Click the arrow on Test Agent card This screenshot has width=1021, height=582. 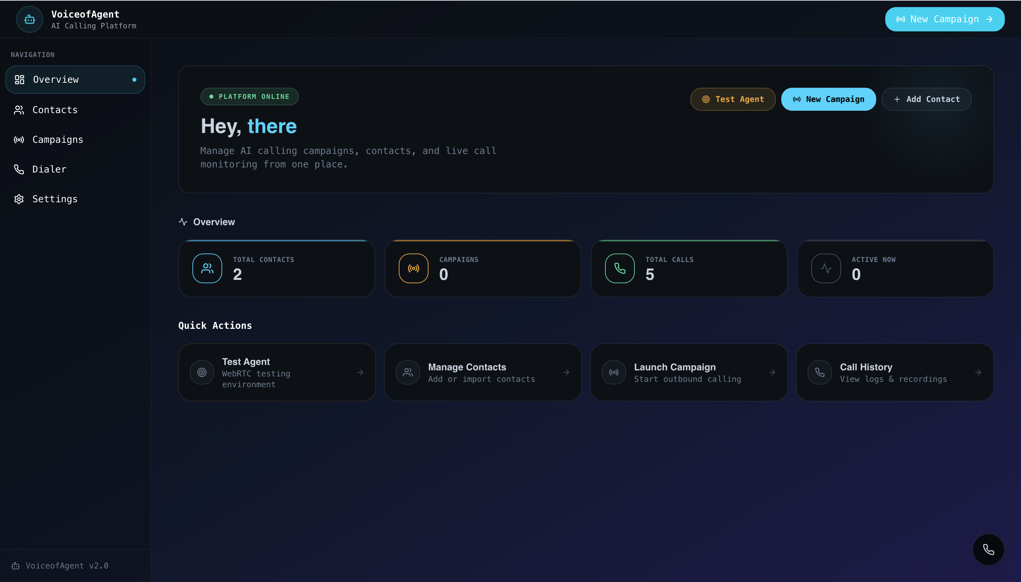click(360, 372)
